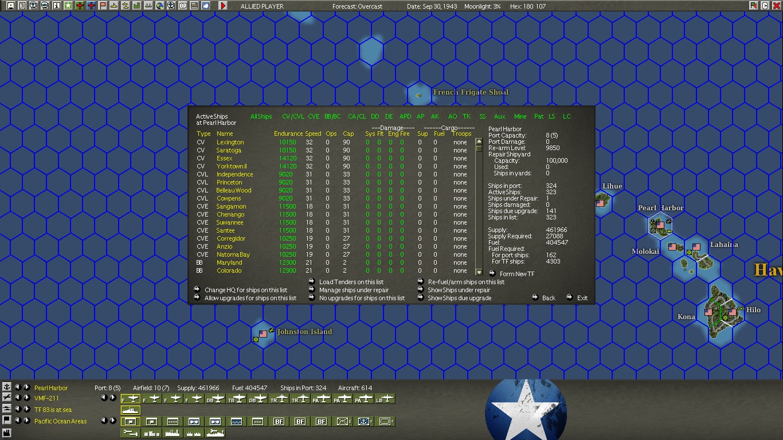The width and height of the screenshot is (783, 440).
Task: Click the globe icon in top toolbar
Action: 160,6
